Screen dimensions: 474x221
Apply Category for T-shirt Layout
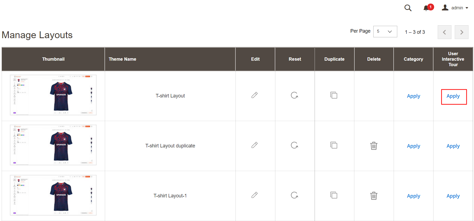pos(413,96)
